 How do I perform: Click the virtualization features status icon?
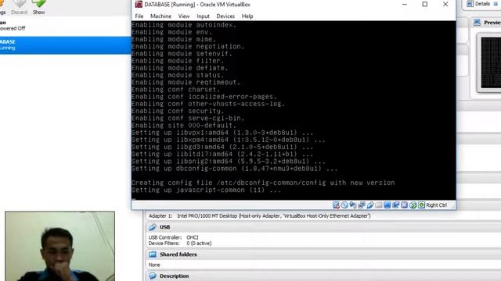(404, 205)
